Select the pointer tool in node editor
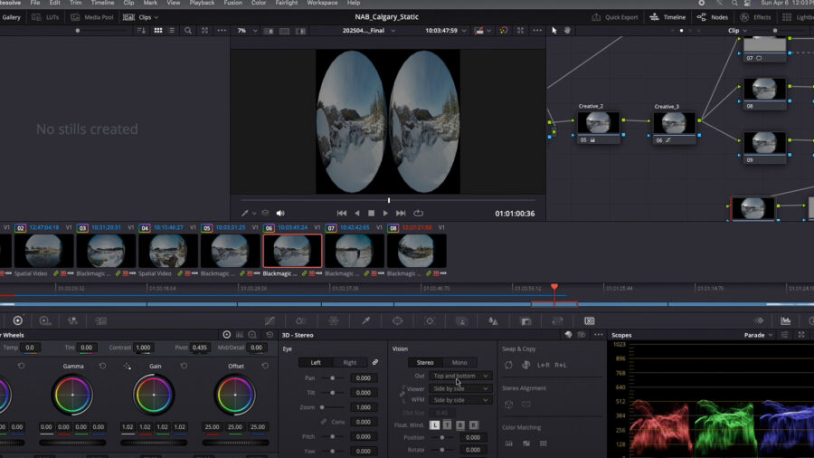Viewport: 814px width, 458px height. [x=554, y=31]
